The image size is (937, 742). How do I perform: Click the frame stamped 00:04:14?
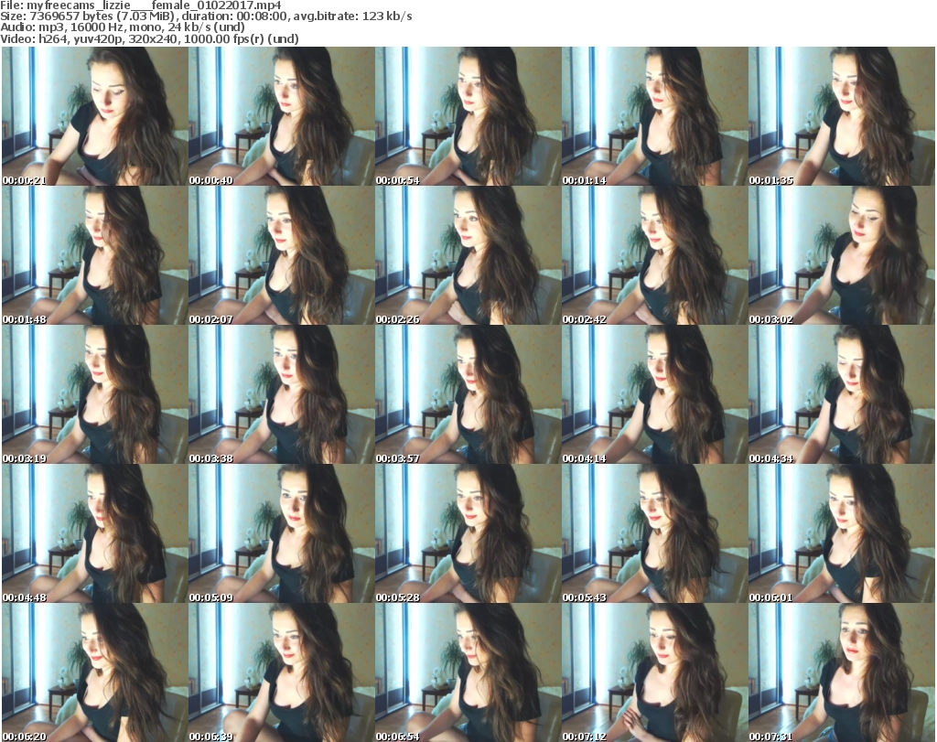point(654,394)
